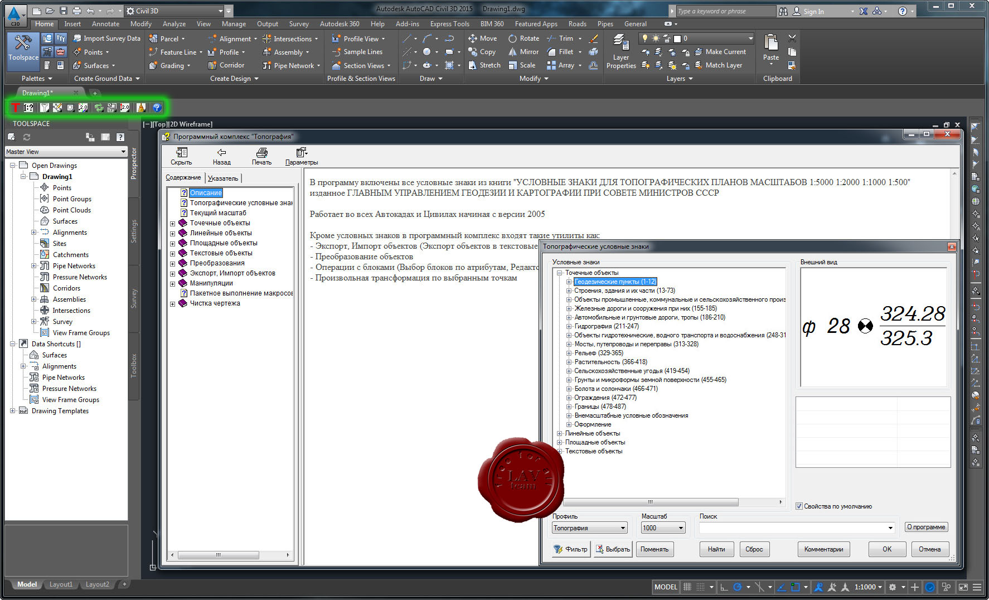Click Скрыть icon in help window

tap(181, 156)
